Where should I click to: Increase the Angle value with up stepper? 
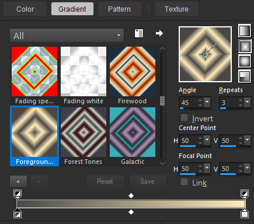pos(200,100)
